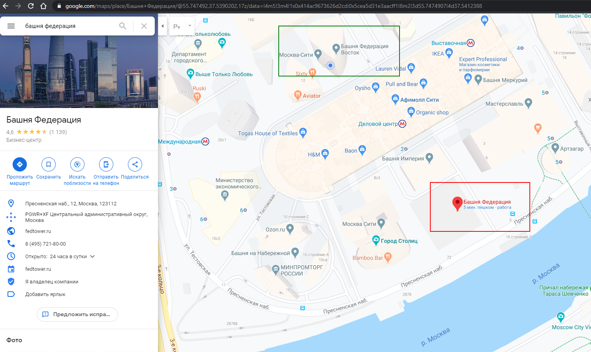Click the Москва-Сити marker near Башня Федерация Восток

coord(318,54)
